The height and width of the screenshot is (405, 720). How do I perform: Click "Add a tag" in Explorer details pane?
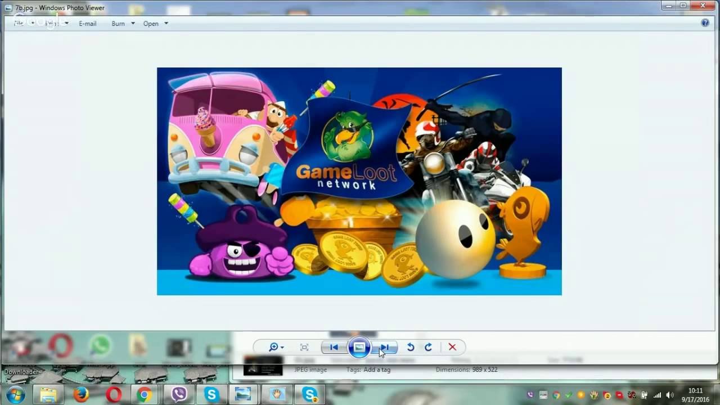(377, 370)
